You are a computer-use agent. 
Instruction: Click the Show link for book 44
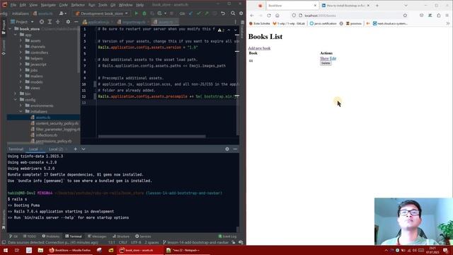click(x=324, y=58)
